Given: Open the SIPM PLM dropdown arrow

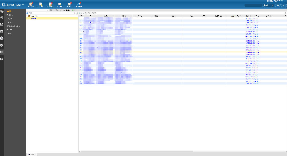Looking at the screenshot, I should point(23,5).
